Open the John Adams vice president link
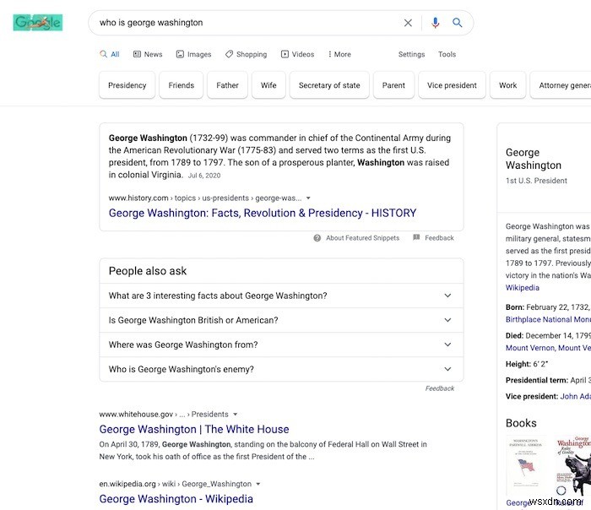The image size is (591, 510). (x=575, y=396)
